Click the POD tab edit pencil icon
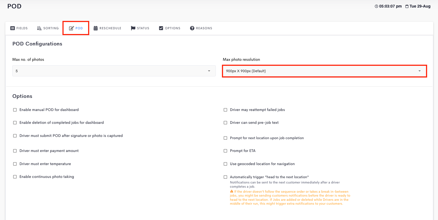The height and width of the screenshot is (220, 438). [71, 28]
